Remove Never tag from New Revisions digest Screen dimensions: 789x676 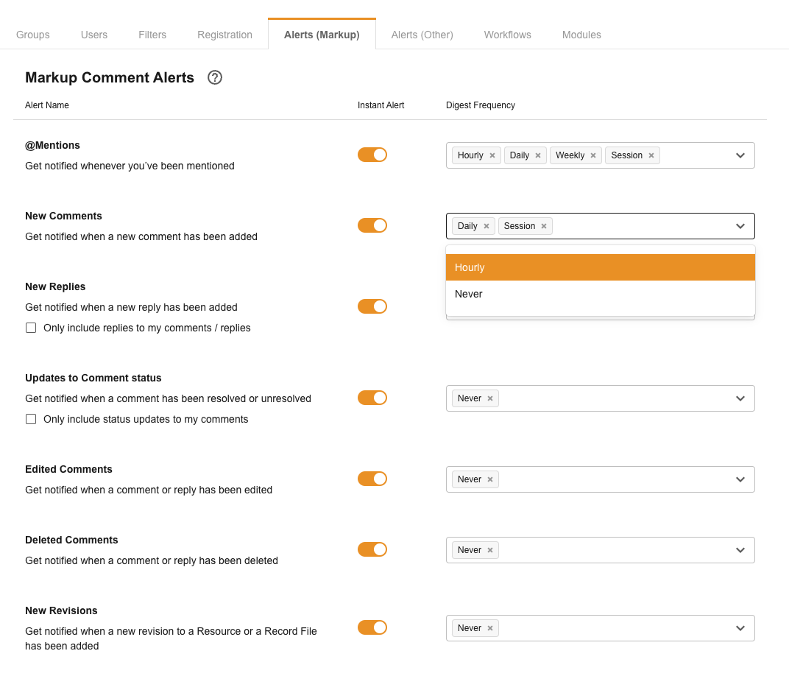(490, 628)
